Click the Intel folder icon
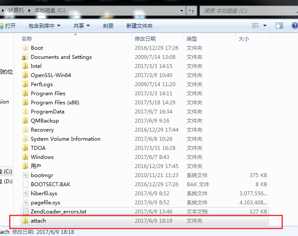This screenshot has width=298, height=236. point(25,66)
